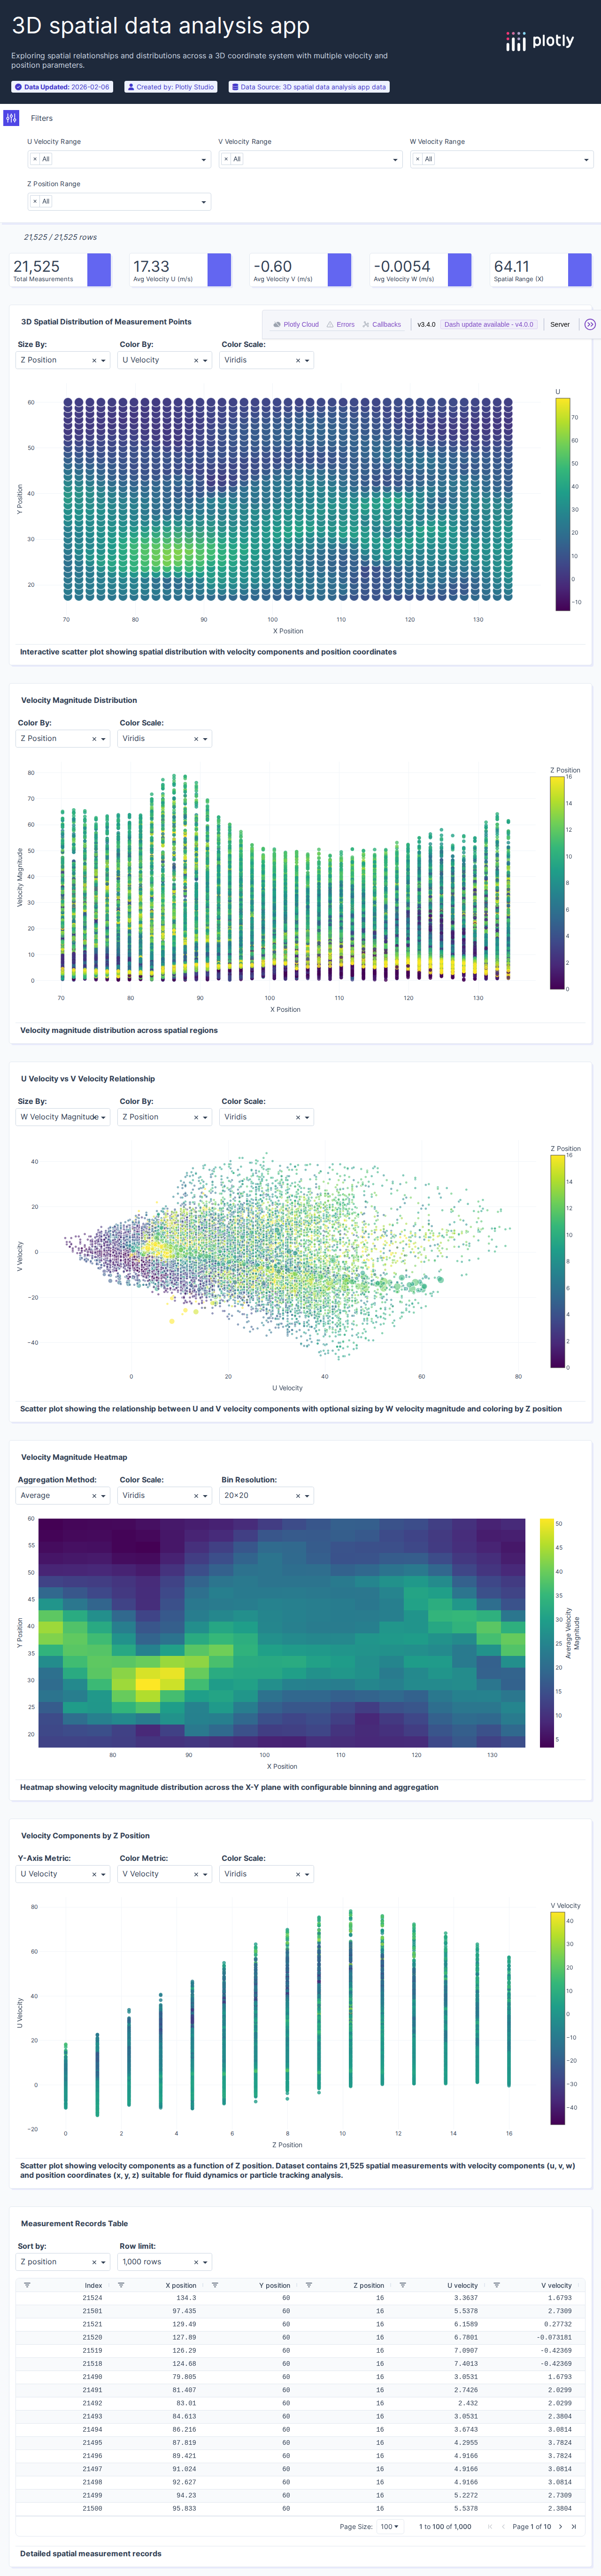Click the Filters sliders icon

coord(11,118)
